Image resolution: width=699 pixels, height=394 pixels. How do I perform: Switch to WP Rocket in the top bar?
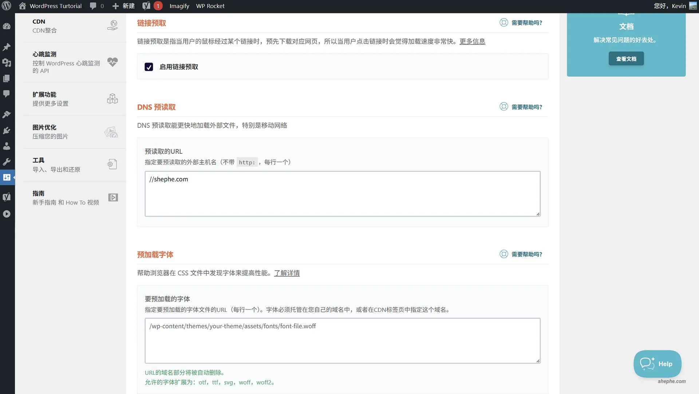210,6
